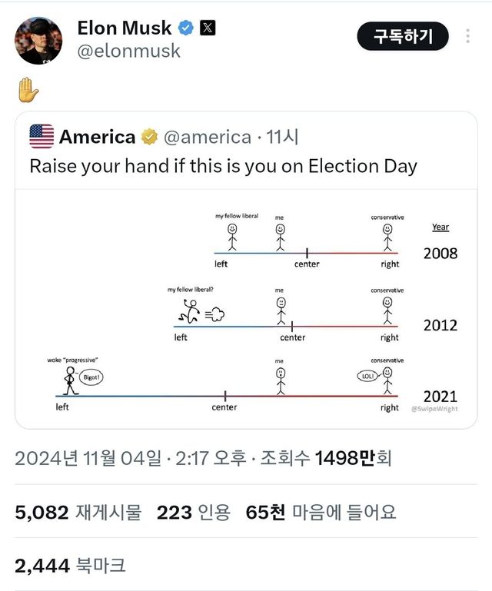Click the gold verified badge

coord(149,137)
